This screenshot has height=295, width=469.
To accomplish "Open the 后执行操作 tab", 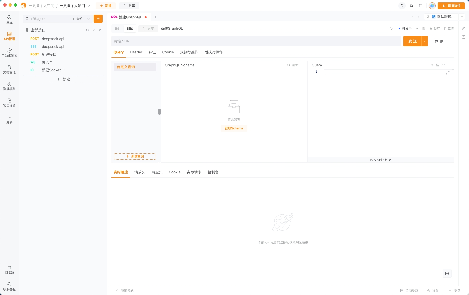I will [214, 52].
